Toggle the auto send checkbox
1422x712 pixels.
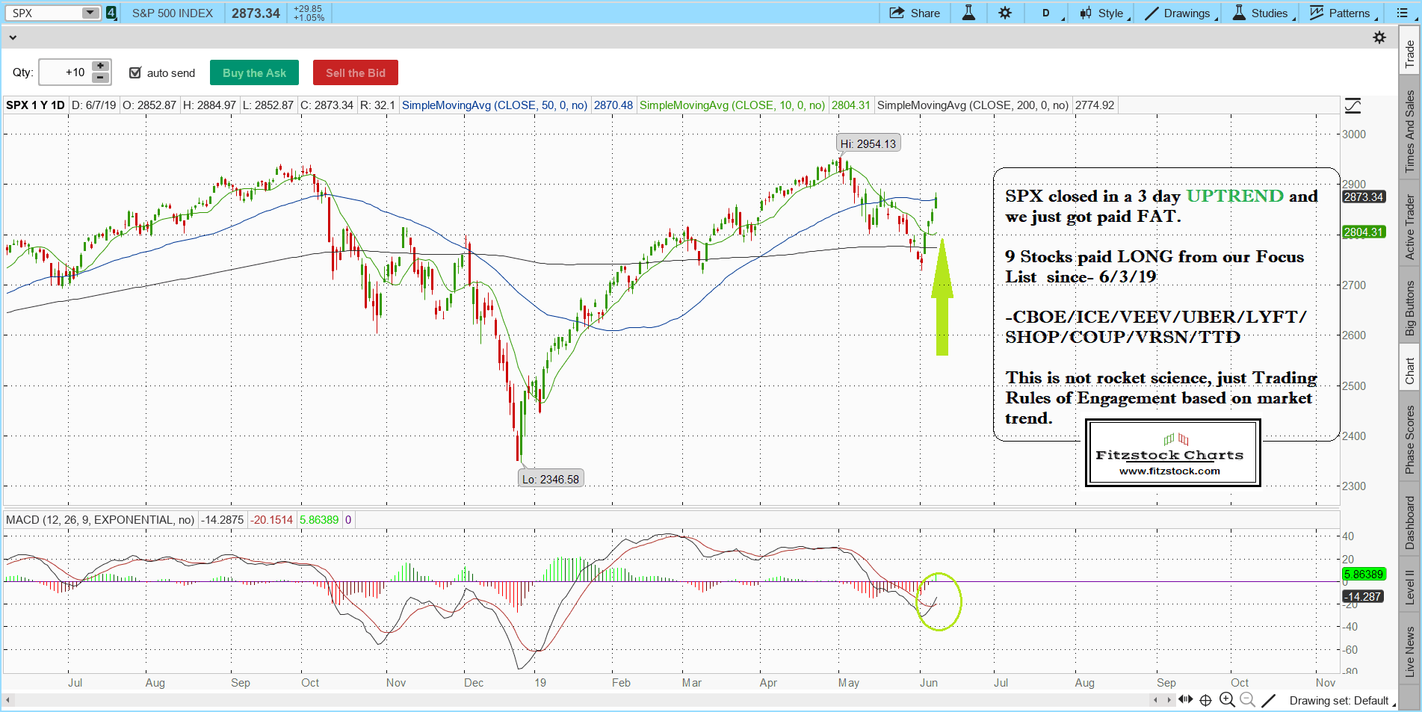[x=135, y=72]
